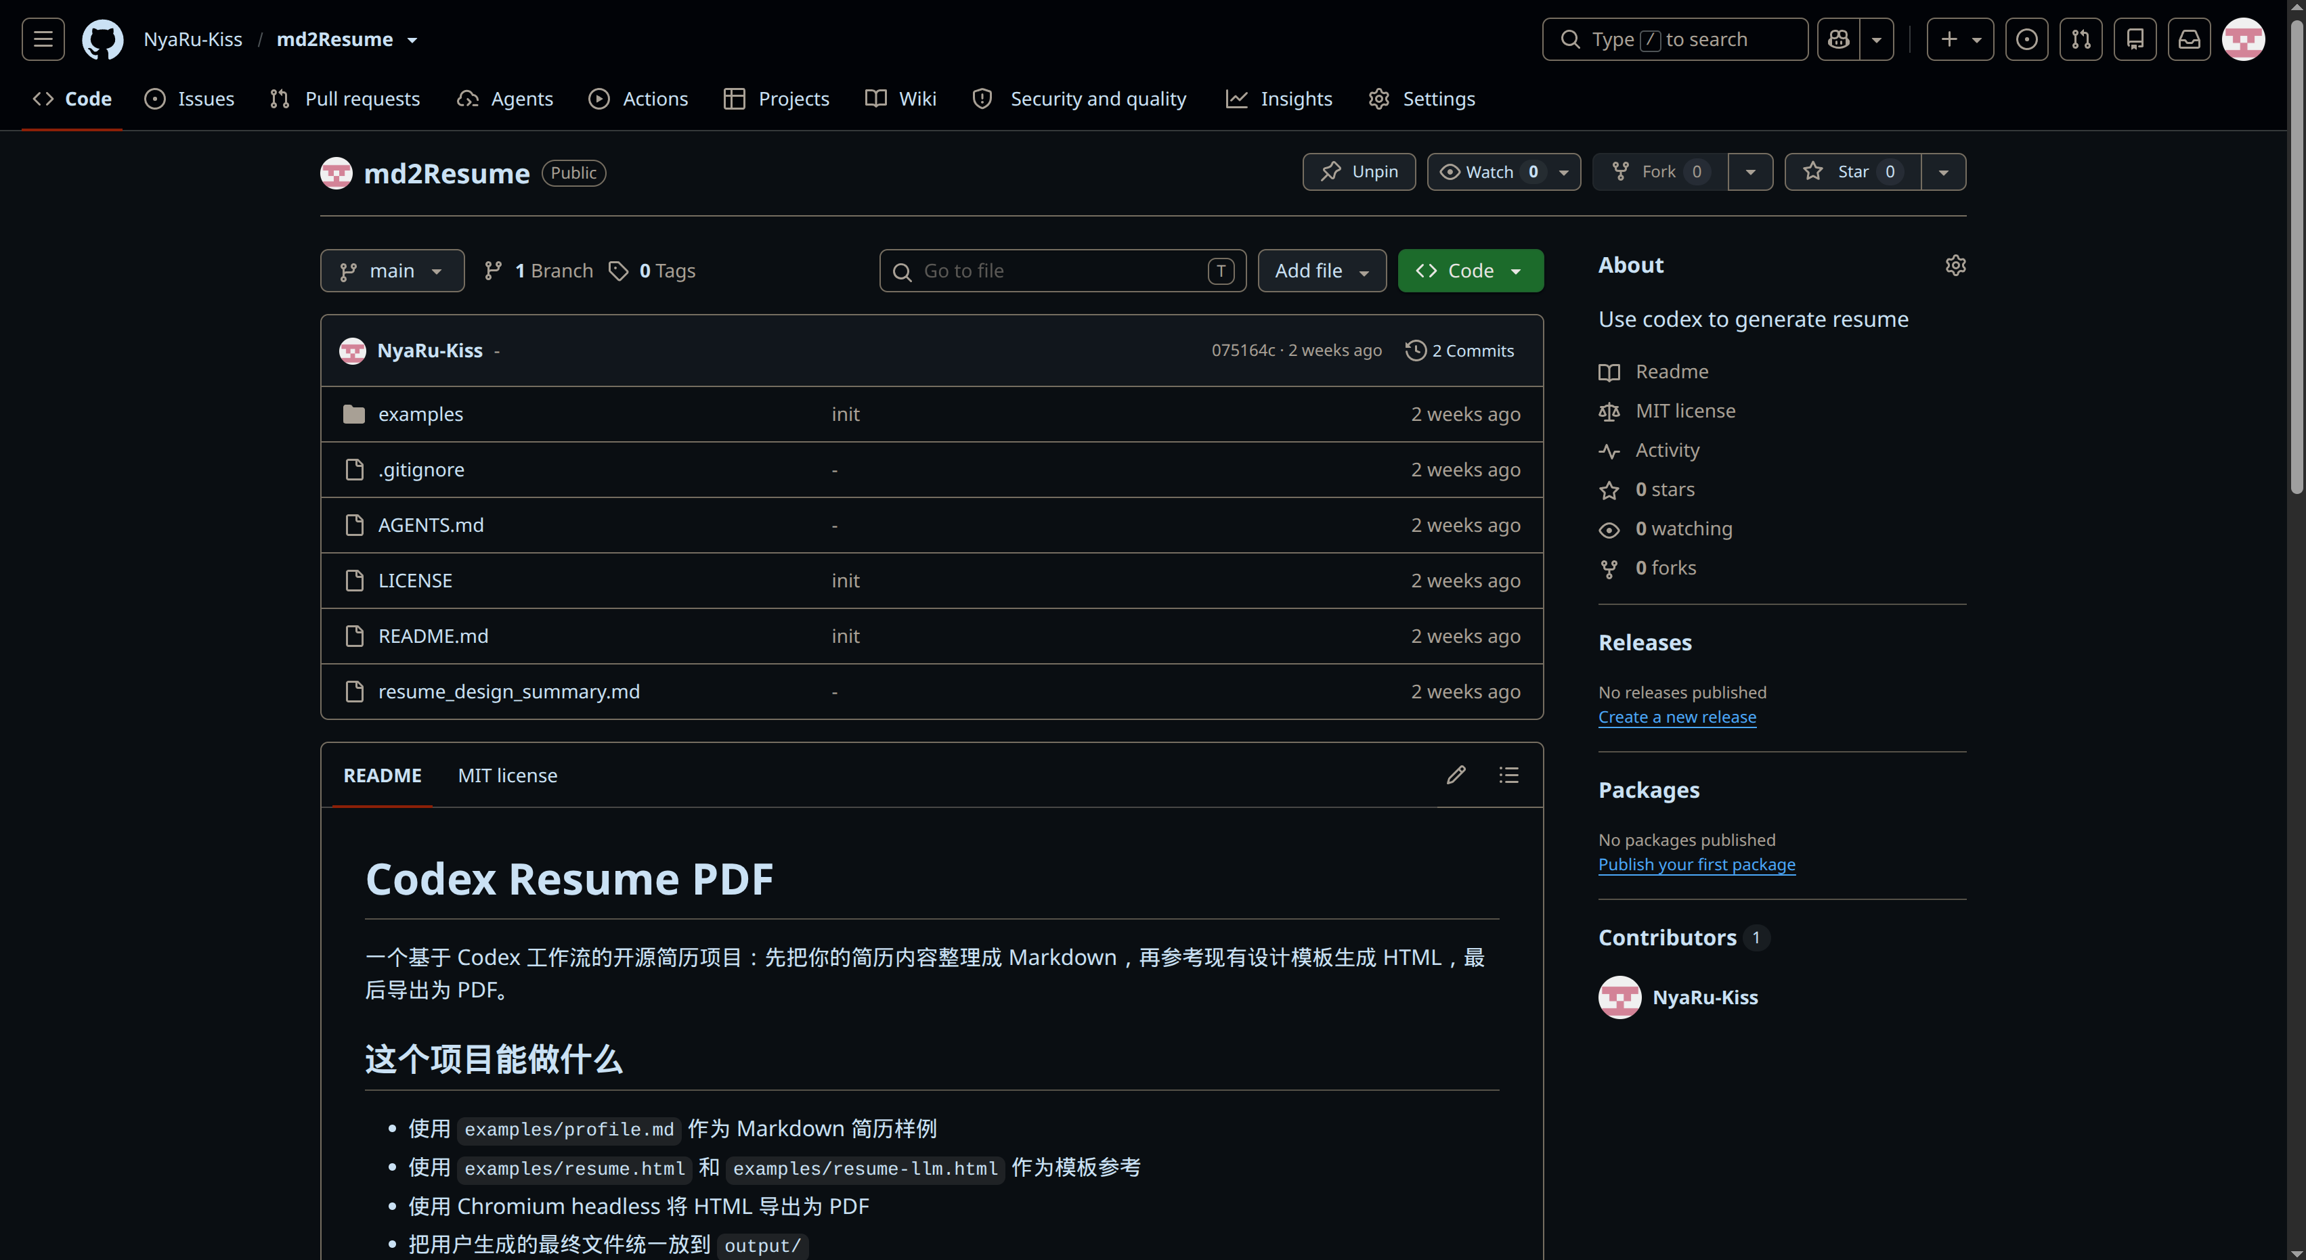Screen dimensions: 2306x1260
Task: Open the README.md file
Action: tap(433, 636)
